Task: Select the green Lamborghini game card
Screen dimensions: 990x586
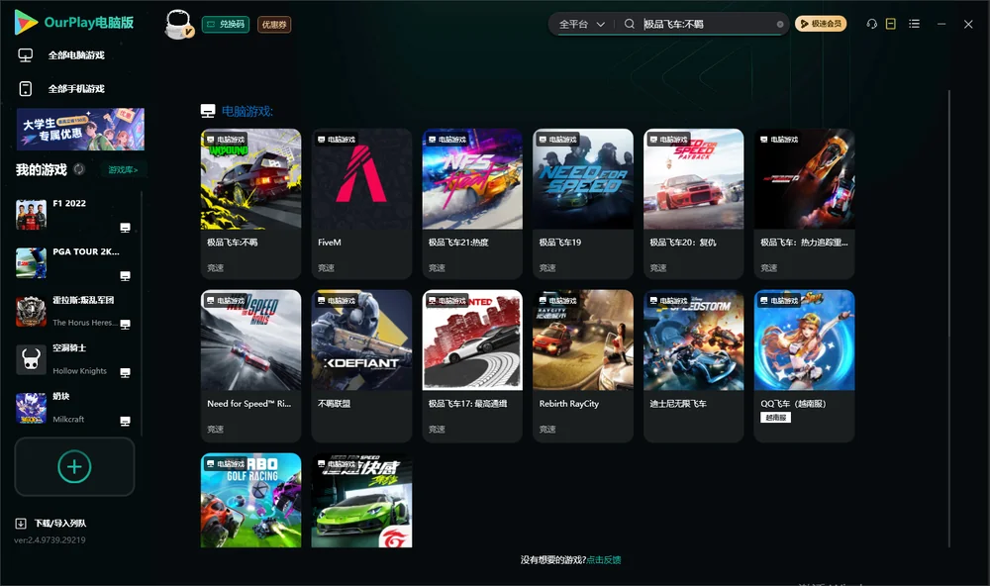Action: click(x=361, y=500)
